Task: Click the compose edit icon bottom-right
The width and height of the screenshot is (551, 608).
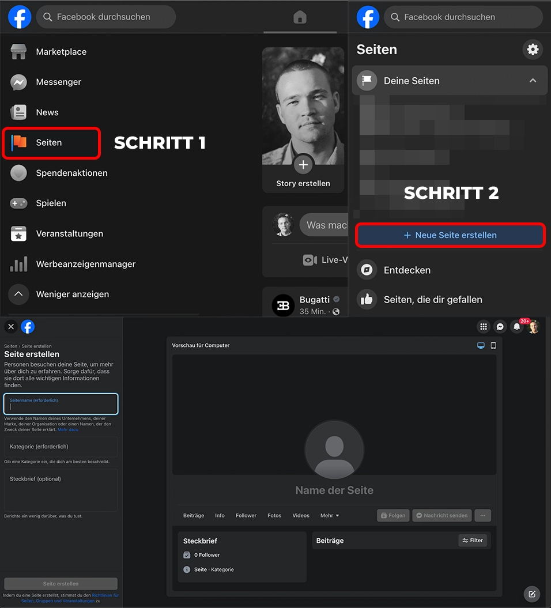Action: [x=532, y=594]
